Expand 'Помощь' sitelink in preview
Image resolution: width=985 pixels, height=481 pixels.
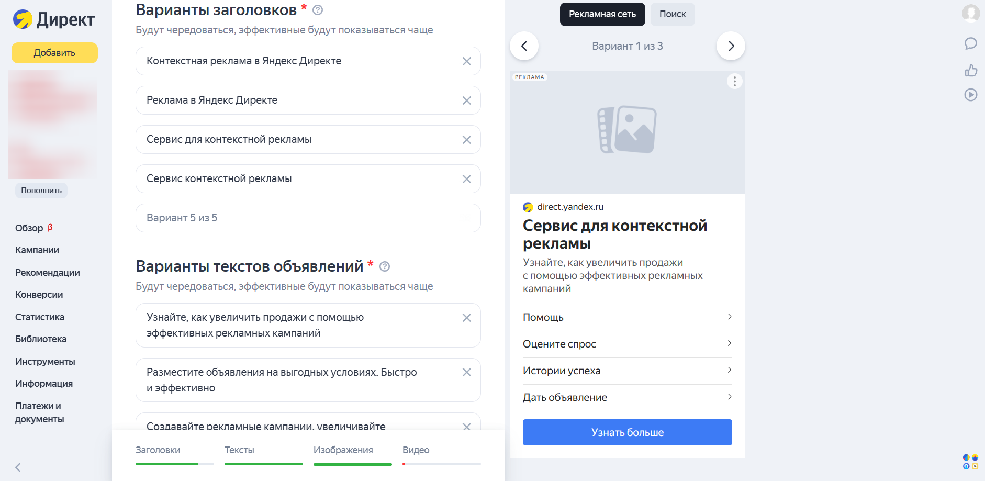(x=627, y=317)
